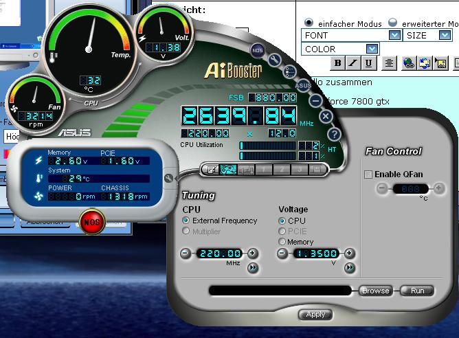Insert hyperlink with globe icon
This screenshot has width=459, height=338.
pos(409,63)
